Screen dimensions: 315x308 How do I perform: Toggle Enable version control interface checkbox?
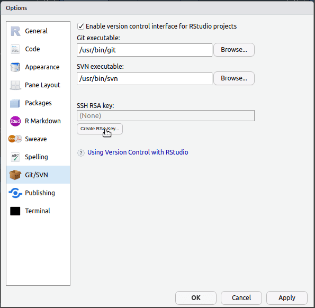(x=81, y=26)
